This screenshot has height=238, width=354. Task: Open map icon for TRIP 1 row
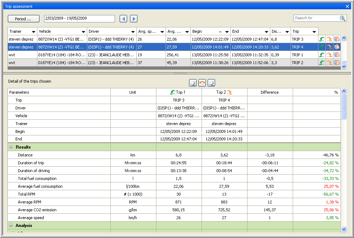pyautogui.click(x=337, y=55)
